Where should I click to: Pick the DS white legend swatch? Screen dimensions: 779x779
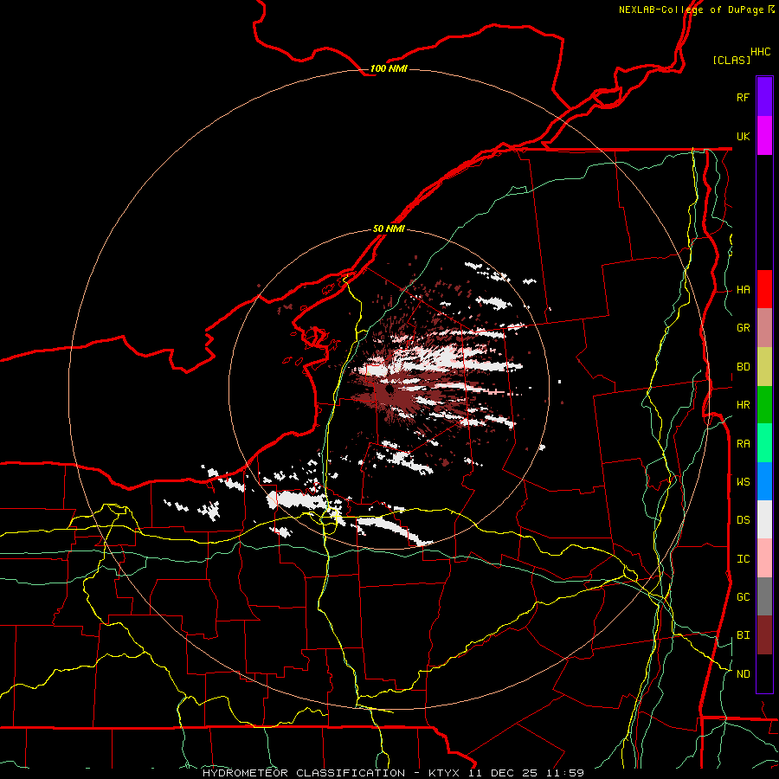point(764,519)
